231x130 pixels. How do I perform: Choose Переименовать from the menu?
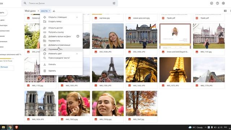click(61, 49)
